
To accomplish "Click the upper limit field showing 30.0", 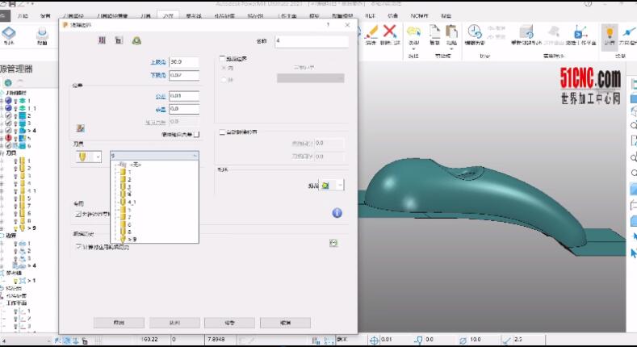I will [x=183, y=62].
